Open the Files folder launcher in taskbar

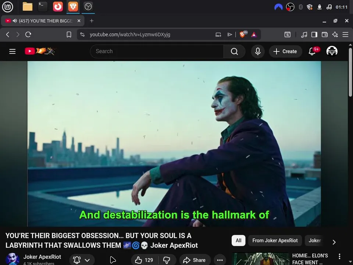[x=28, y=7]
